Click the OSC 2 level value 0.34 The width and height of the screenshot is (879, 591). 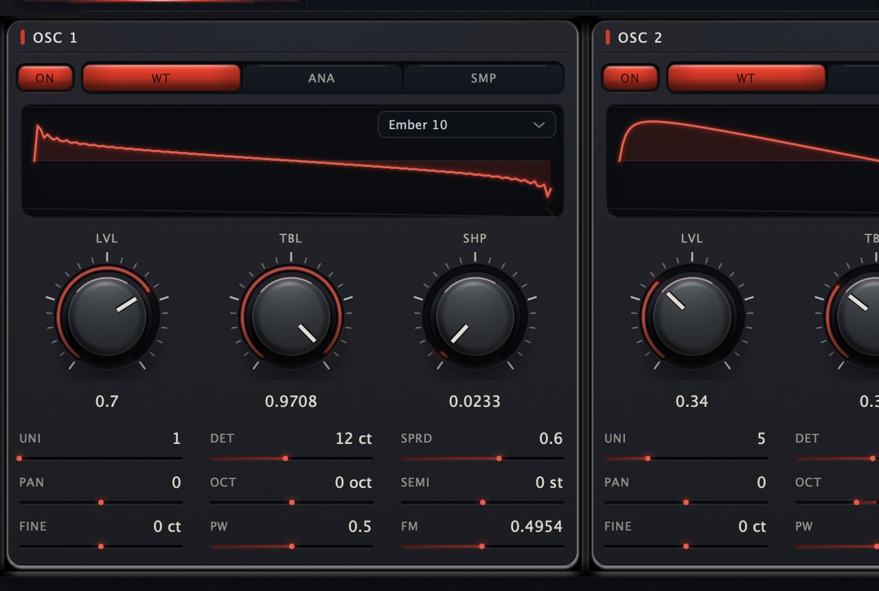(692, 401)
